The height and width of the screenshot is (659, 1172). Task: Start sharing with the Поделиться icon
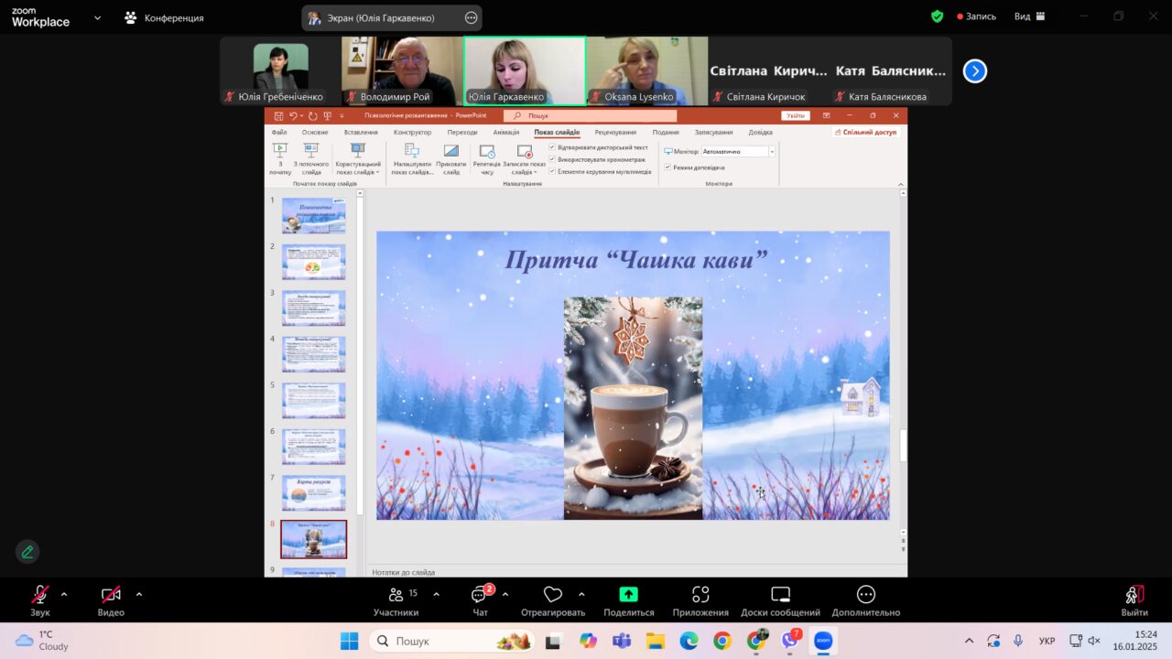coord(628,595)
